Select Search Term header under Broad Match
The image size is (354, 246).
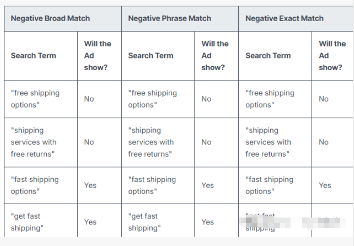[x=33, y=55]
